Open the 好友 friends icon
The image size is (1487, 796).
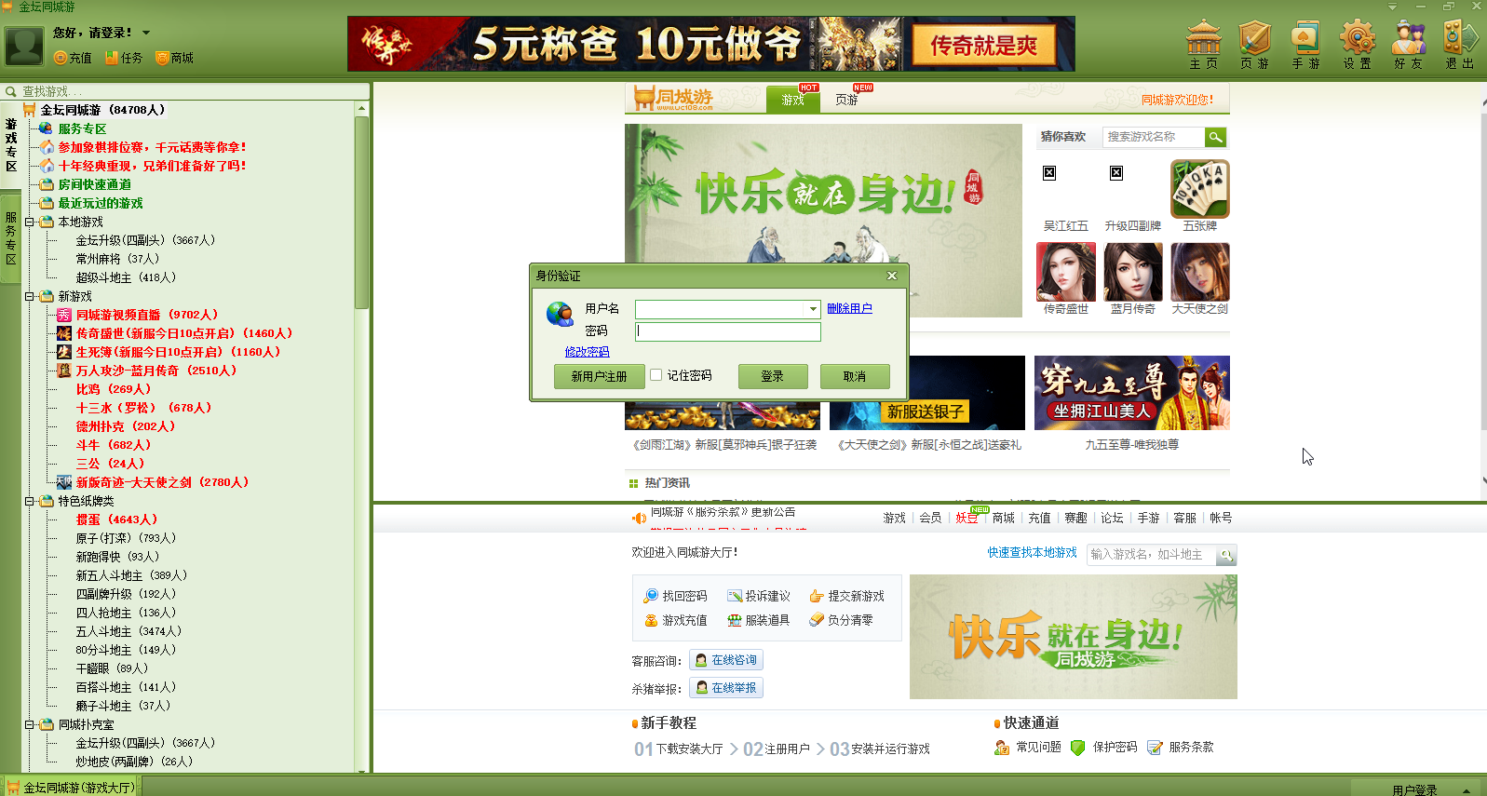click(1408, 43)
